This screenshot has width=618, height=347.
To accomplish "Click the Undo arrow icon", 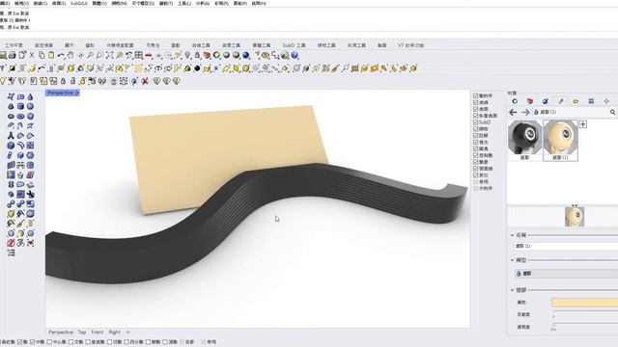I will click(x=61, y=56).
